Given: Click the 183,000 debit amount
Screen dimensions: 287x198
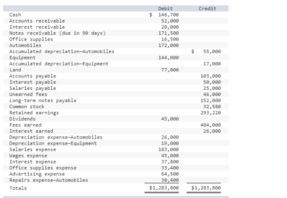Looking at the screenshot, I should click(169, 149).
